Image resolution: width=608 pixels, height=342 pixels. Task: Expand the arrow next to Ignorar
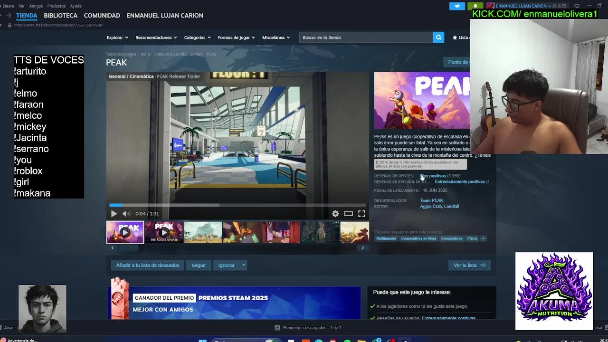pyautogui.click(x=243, y=265)
